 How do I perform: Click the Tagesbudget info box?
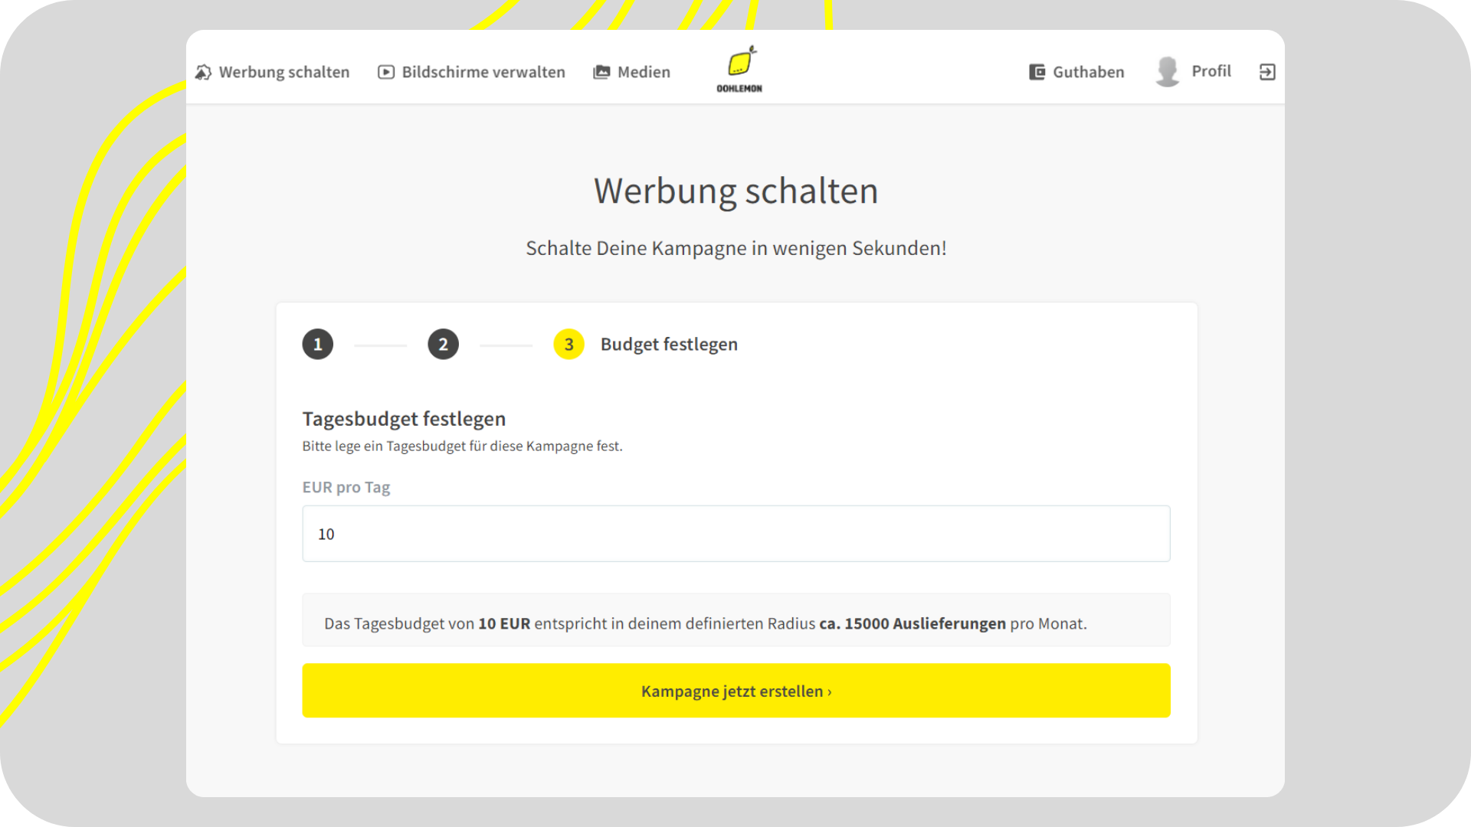pyautogui.click(x=735, y=620)
